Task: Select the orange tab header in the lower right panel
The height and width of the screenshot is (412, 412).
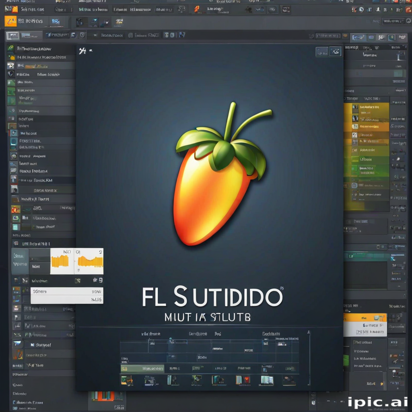Action: pos(365,318)
